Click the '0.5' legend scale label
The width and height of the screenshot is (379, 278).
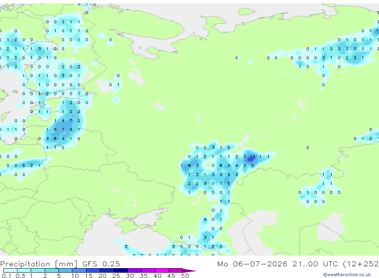coord(20,276)
